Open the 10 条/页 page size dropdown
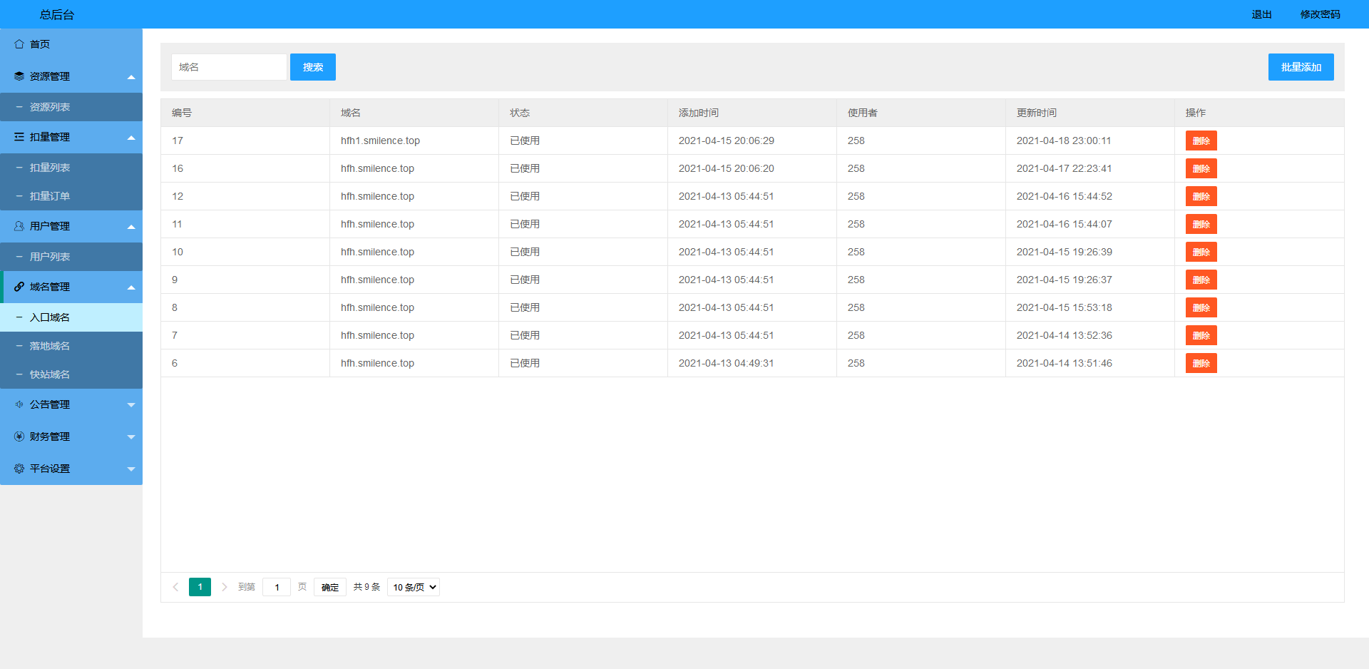Viewport: 1369px width, 669px height. [x=414, y=587]
